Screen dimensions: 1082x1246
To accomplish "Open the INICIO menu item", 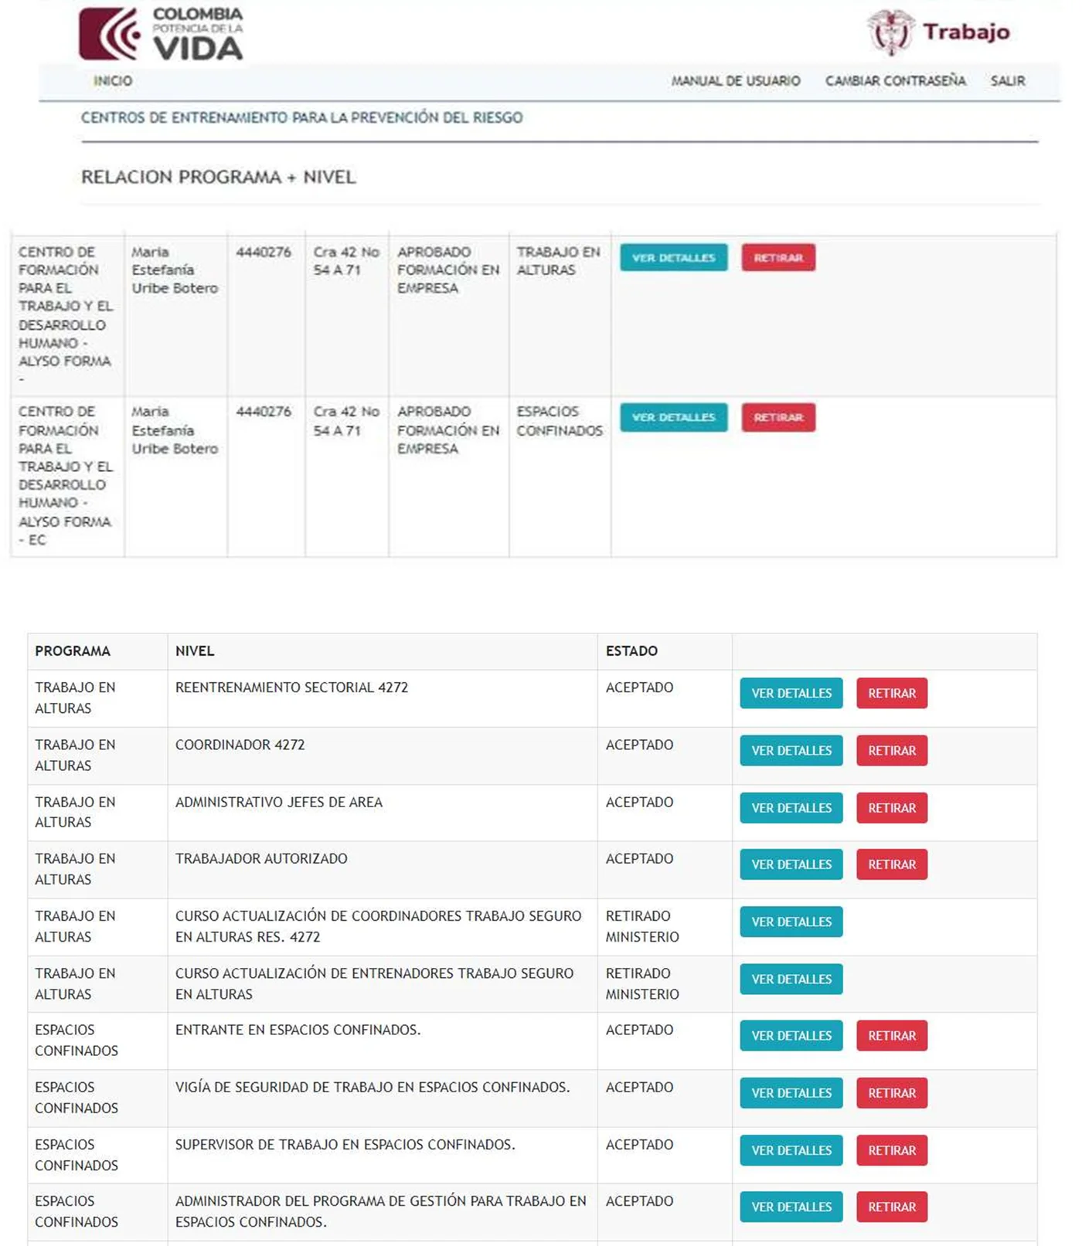I will [113, 80].
